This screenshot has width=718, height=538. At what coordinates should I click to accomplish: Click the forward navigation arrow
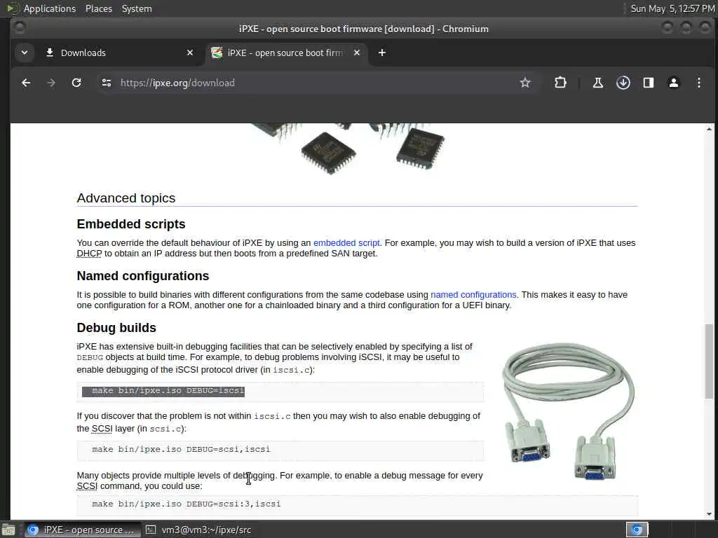[51, 83]
